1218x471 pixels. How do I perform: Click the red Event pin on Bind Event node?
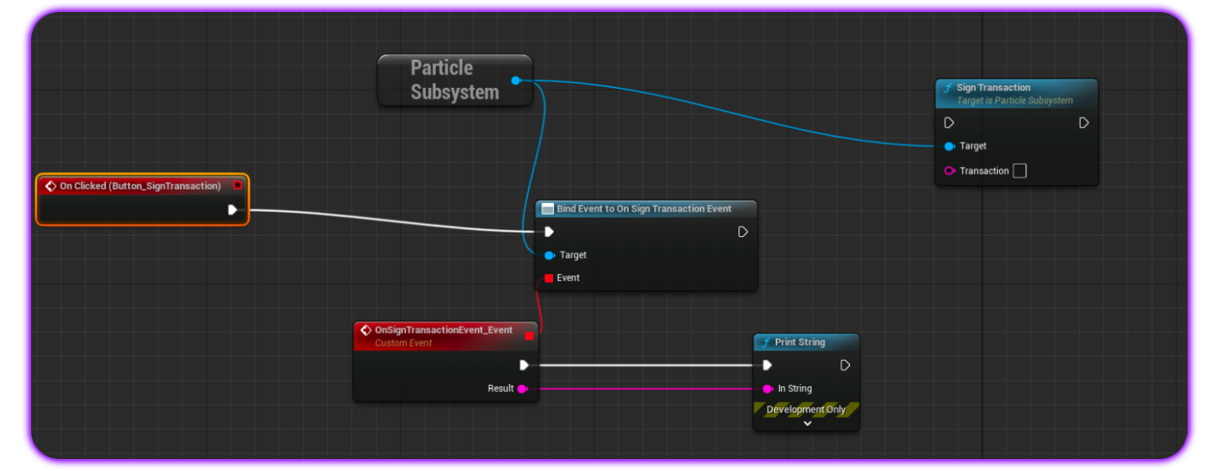[x=548, y=278]
